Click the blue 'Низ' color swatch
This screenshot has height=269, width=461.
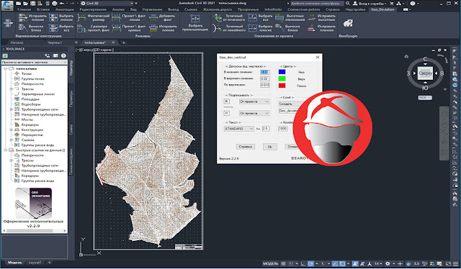pos(282,72)
